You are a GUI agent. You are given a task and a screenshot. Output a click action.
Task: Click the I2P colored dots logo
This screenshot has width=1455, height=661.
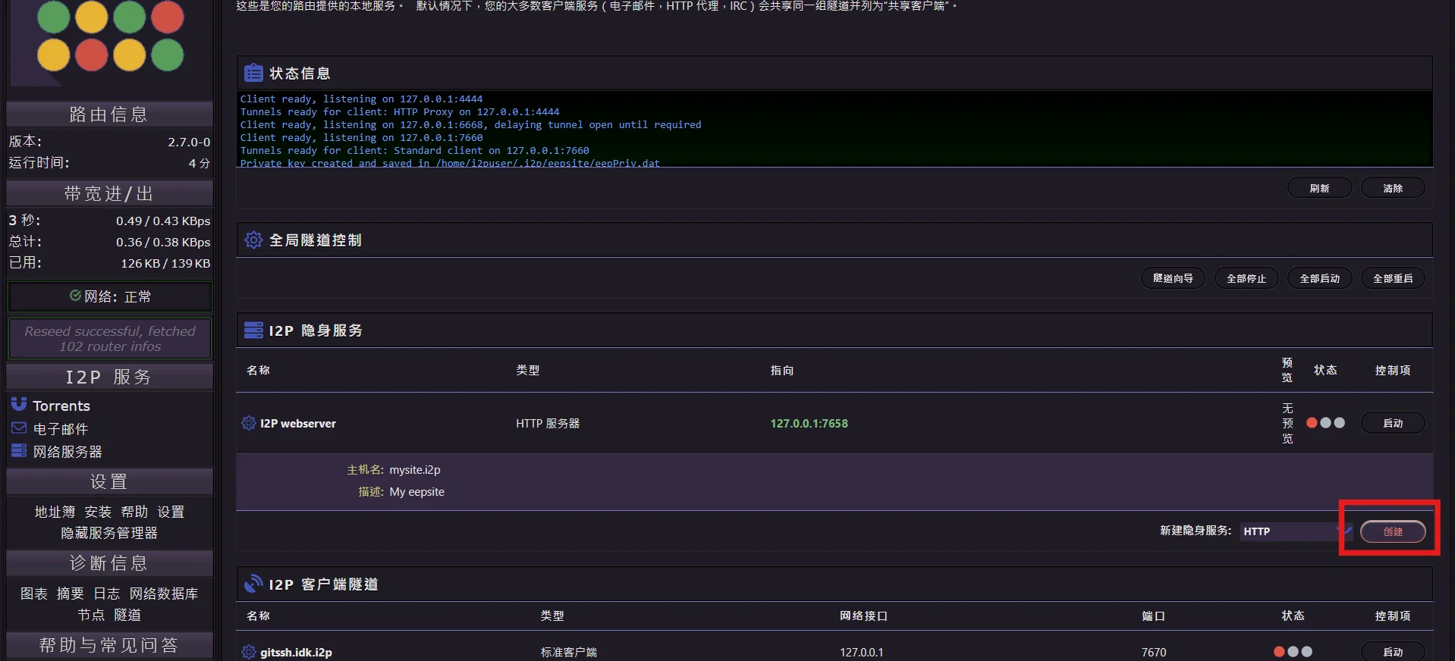pos(110,36)
